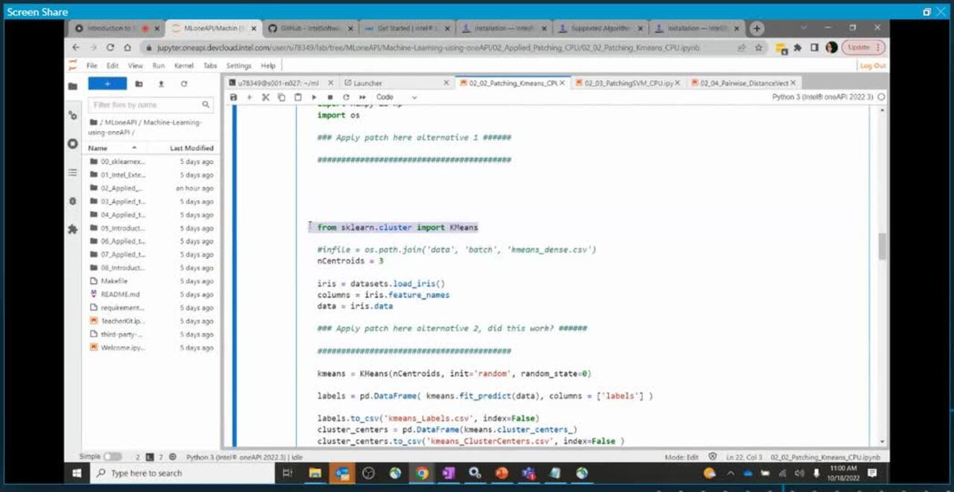Save the notebook with the disk icon
954x492 pixels.
[233, 98]
